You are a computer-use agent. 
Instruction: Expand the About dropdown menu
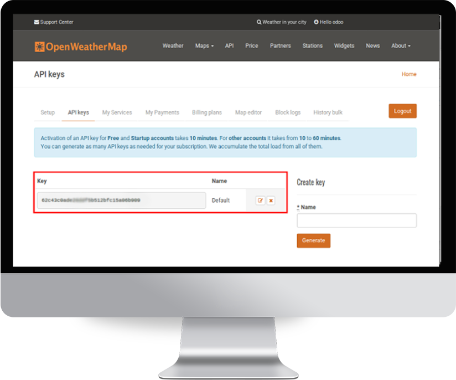tap(401, 46)
